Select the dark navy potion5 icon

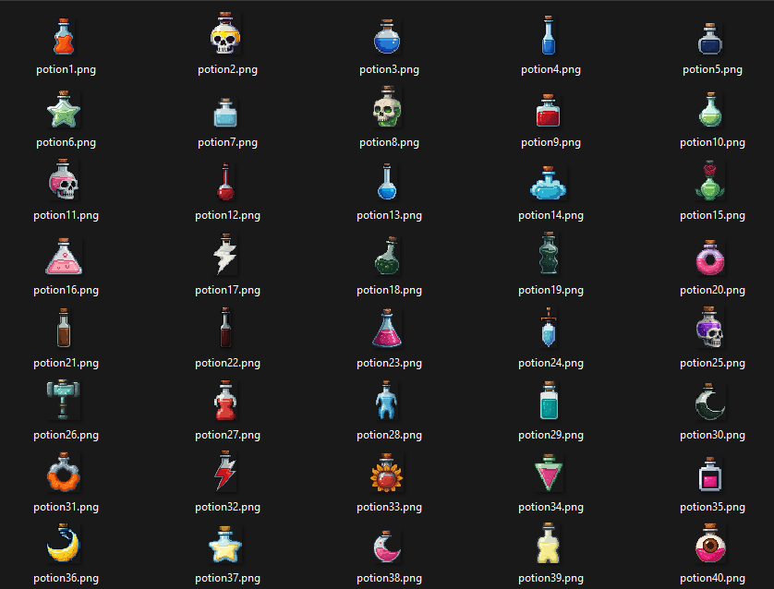(x=710, y=39)
